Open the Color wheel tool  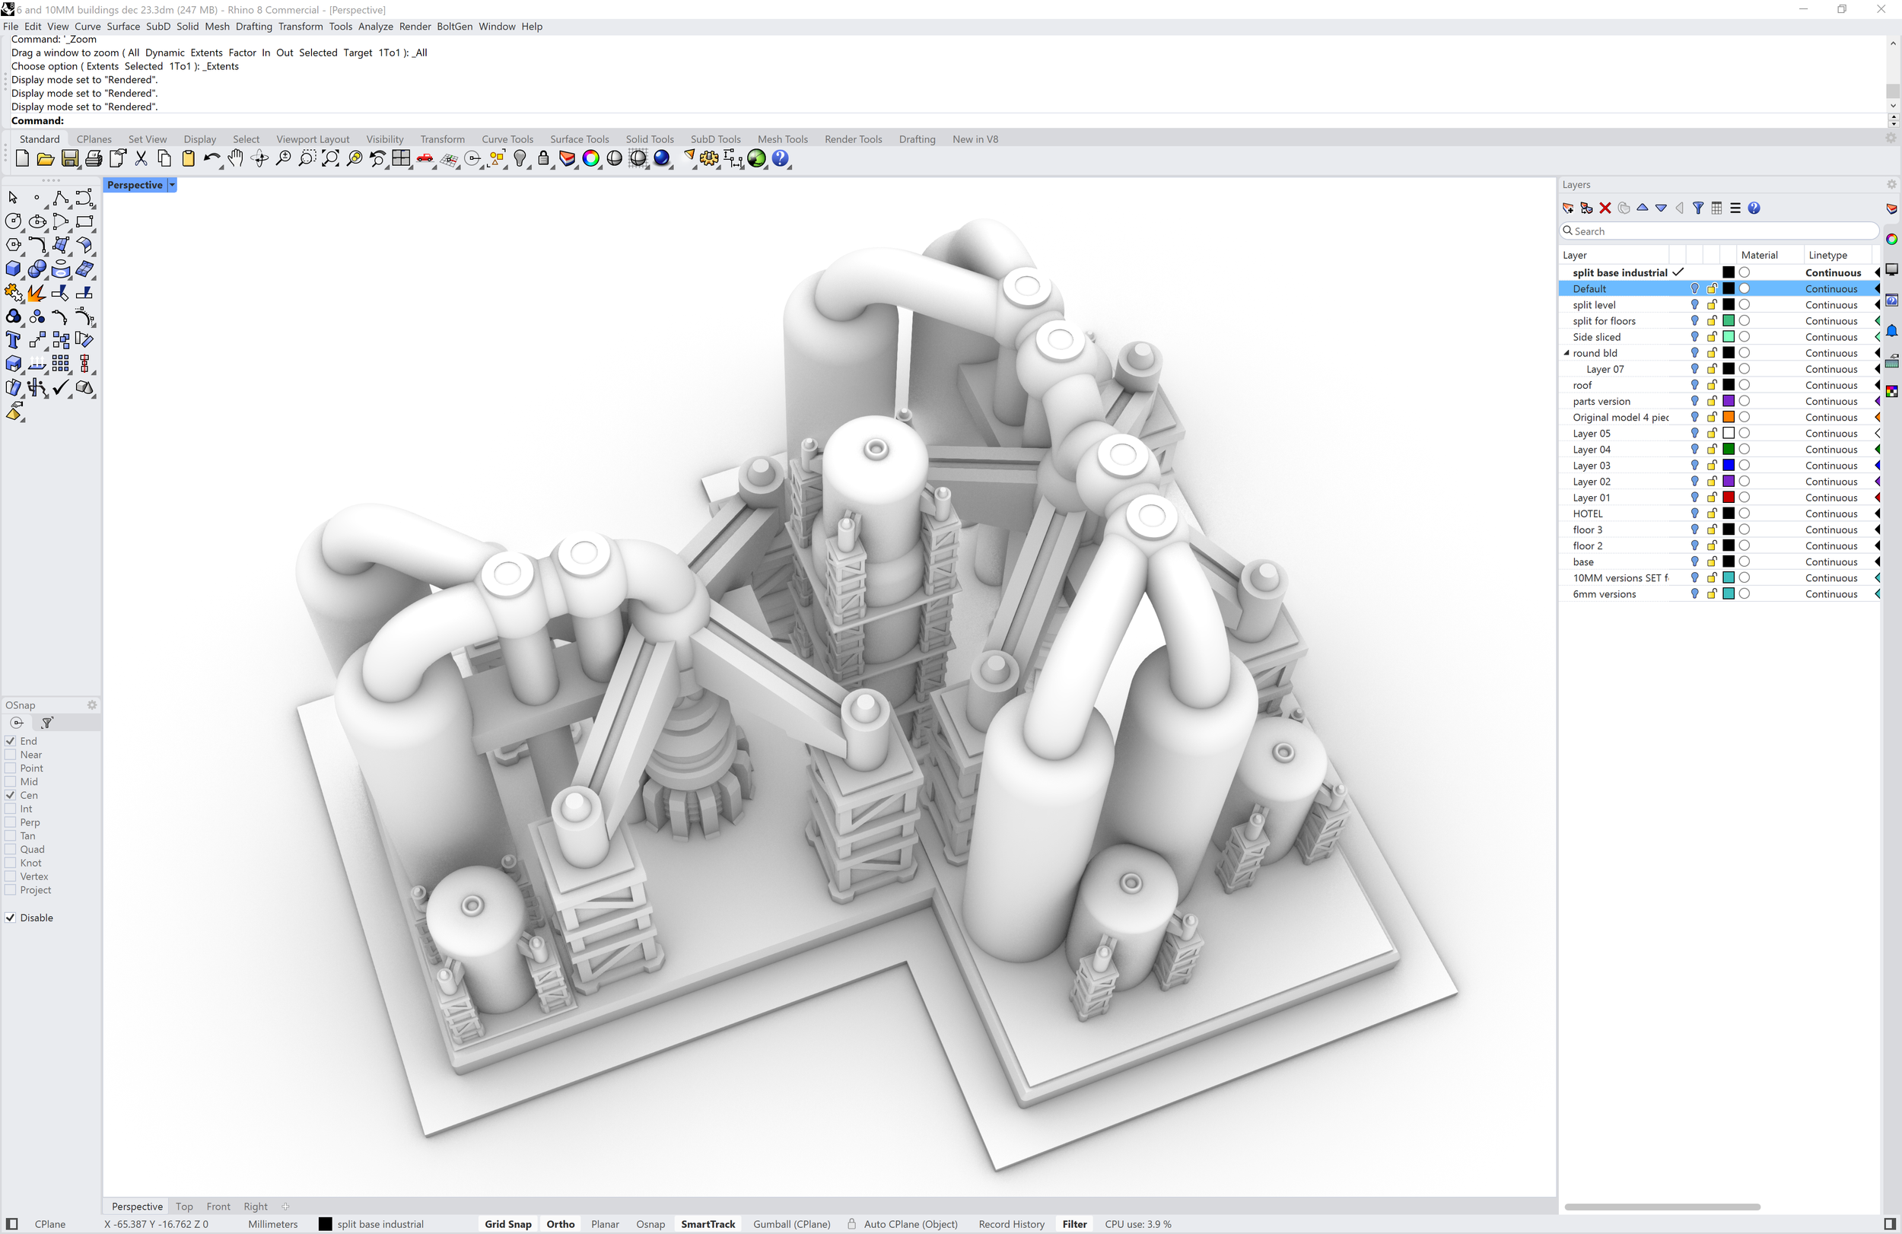click(x=591, y=158)
